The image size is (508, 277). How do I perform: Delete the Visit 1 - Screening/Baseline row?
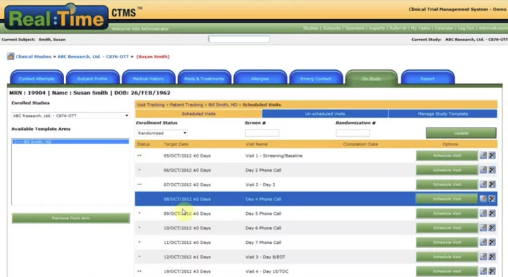coord(492,155)
